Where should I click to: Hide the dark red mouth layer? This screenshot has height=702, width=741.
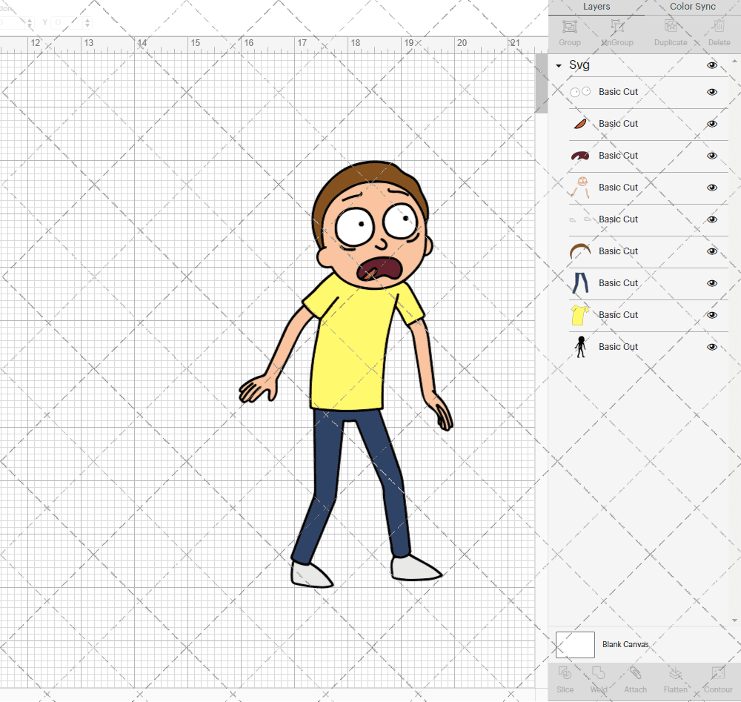click(x=711, y=156)
